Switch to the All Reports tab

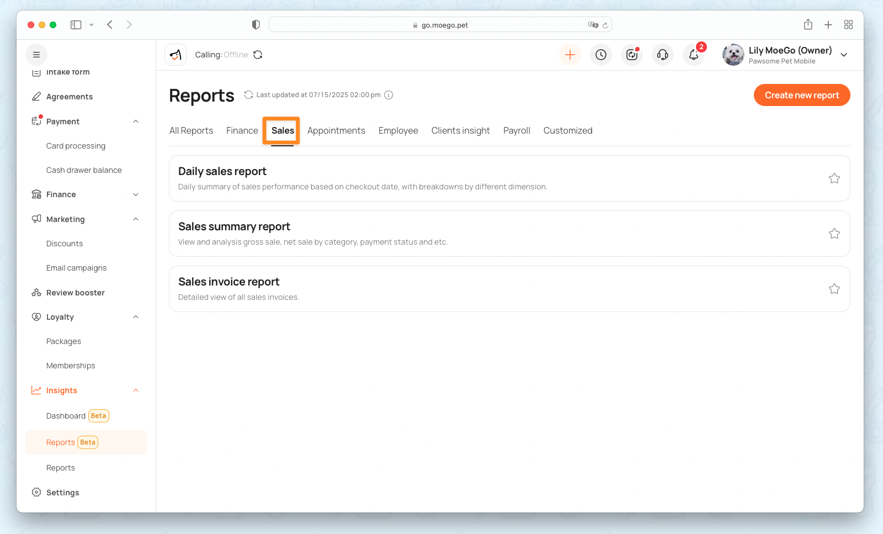(191, 131)
